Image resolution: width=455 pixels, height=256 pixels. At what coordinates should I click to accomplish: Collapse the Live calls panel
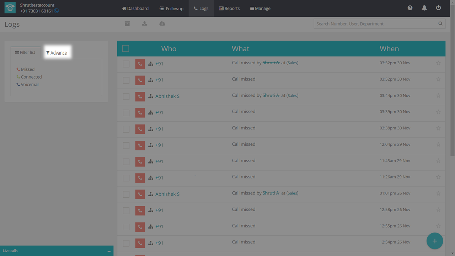109,251
